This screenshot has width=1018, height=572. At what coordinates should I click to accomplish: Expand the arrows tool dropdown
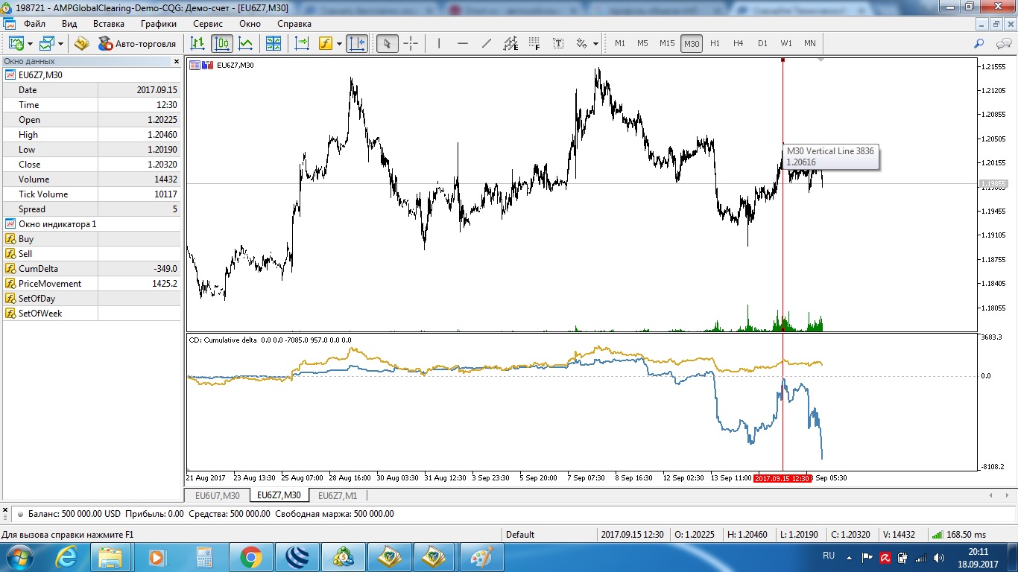click(595, 43)
